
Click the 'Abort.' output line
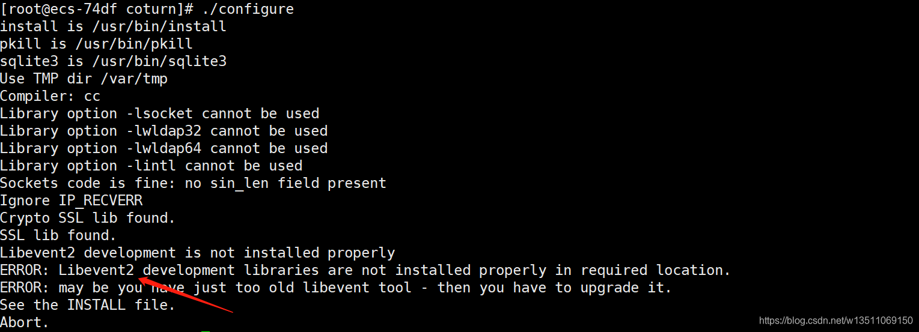click(25, 322)
